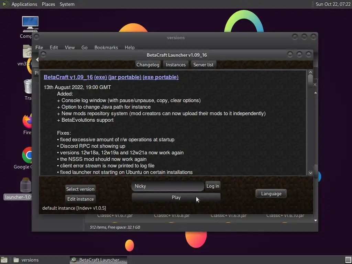The width and height of the screenshot is (352, 264).
Task: Click the changelog scroll down arrow
Action: 310,173
